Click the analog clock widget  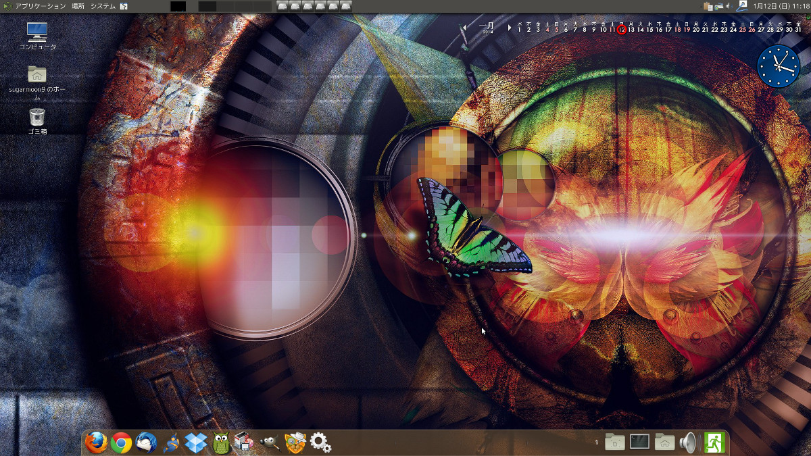779,66
